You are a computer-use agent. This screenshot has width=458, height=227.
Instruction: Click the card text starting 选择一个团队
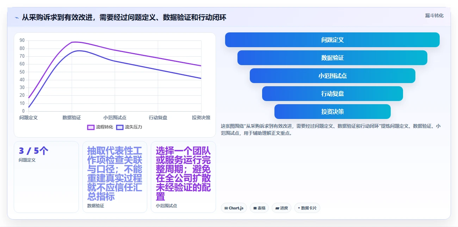(184, 174)
